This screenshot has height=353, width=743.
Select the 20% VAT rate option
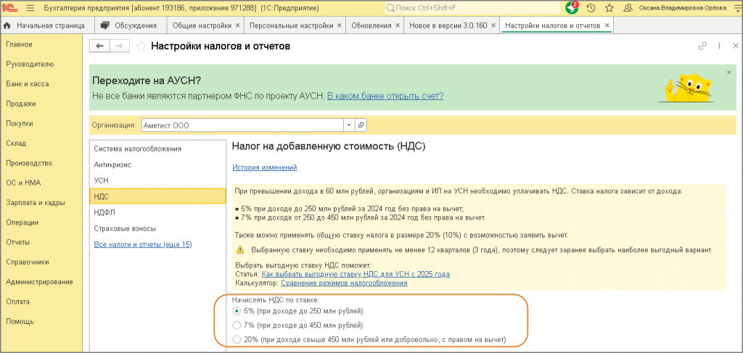[237, 340]
